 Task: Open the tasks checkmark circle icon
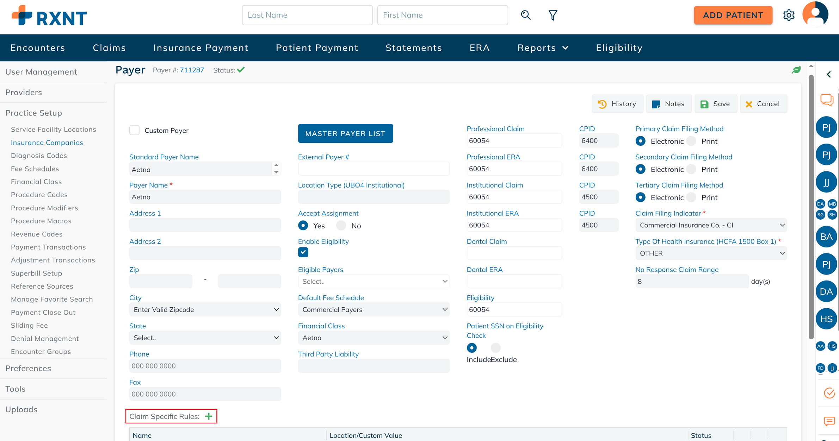click(x=829, y=393)
